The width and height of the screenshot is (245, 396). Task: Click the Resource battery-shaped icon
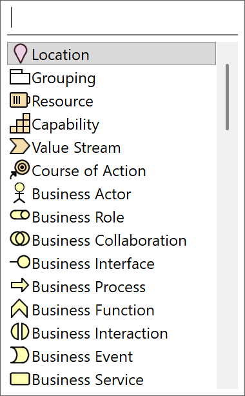click(x=20, y=100)
